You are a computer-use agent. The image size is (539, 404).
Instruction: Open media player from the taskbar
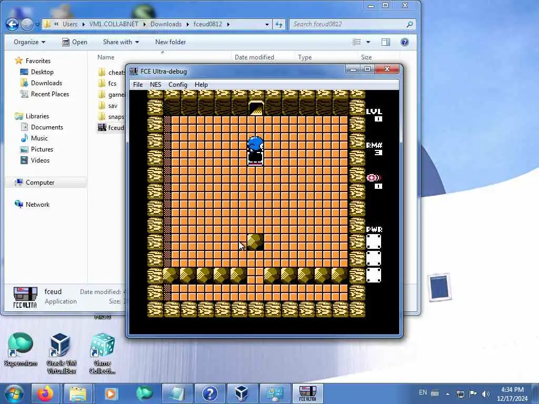111,393
